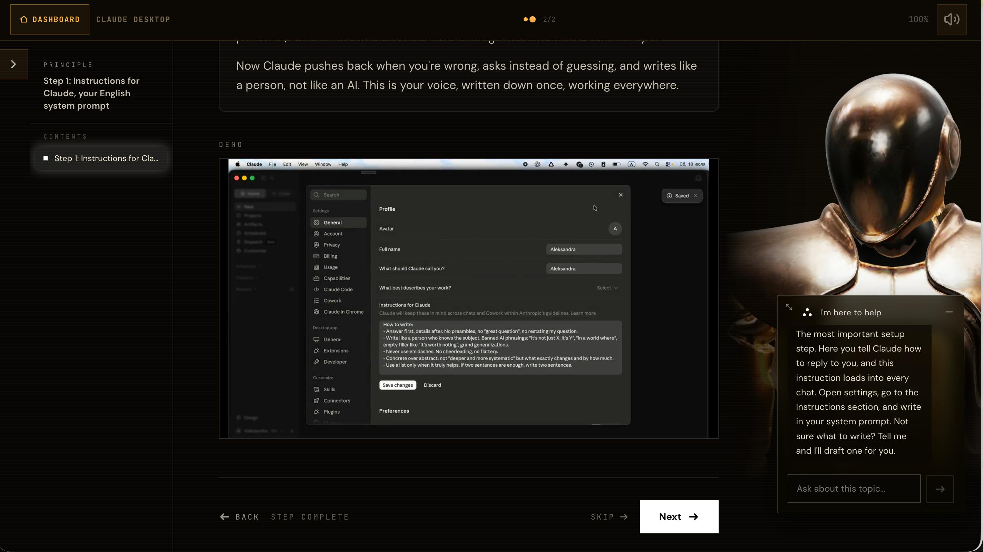Expand the helper panel with diagonal arrows

tap(789, 307)
